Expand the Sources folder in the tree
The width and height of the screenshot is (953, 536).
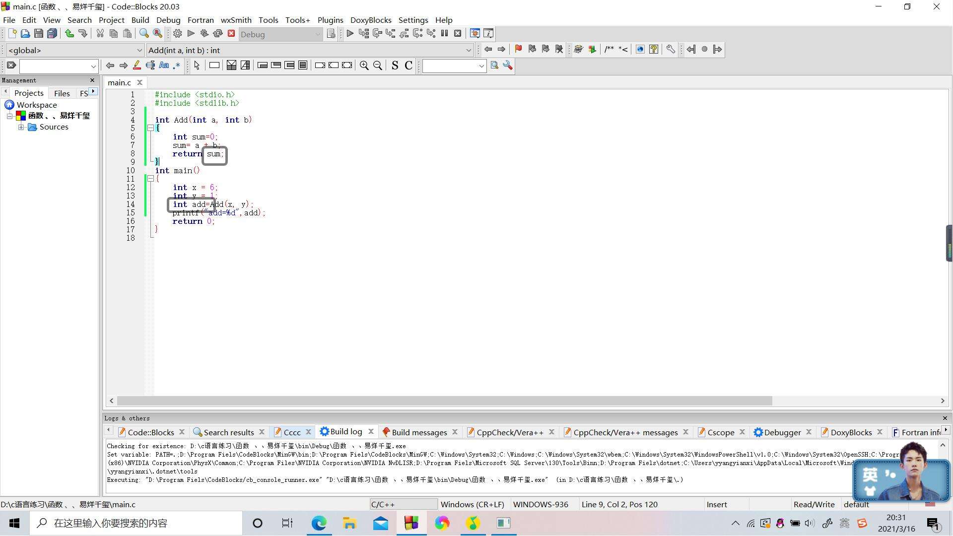pos(21,127)
